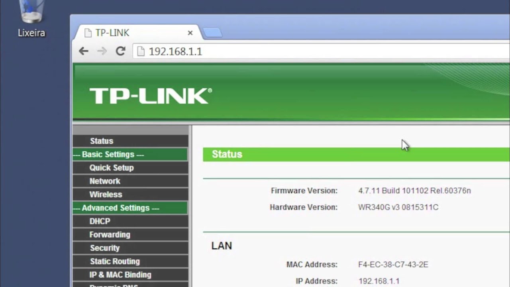
Task: Open Quick Setup in the sidebar
Action: click(130, 168)
